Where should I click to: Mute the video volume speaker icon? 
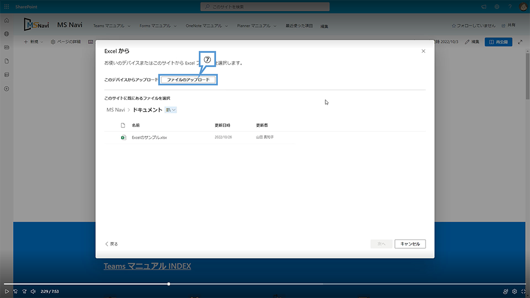pyautogui.click(x=33, y=291)
